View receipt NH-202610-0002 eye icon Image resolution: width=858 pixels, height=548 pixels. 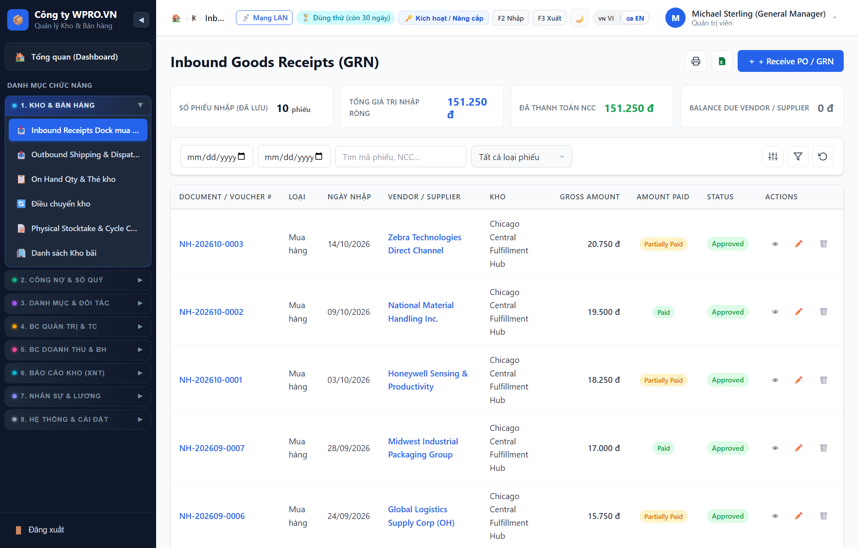(775, 312)
